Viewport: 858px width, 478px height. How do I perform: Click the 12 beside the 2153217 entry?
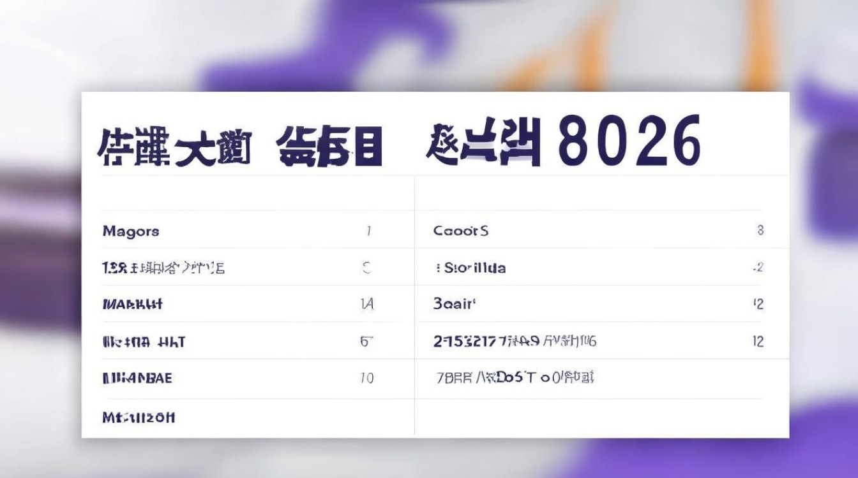coord(759,341)
